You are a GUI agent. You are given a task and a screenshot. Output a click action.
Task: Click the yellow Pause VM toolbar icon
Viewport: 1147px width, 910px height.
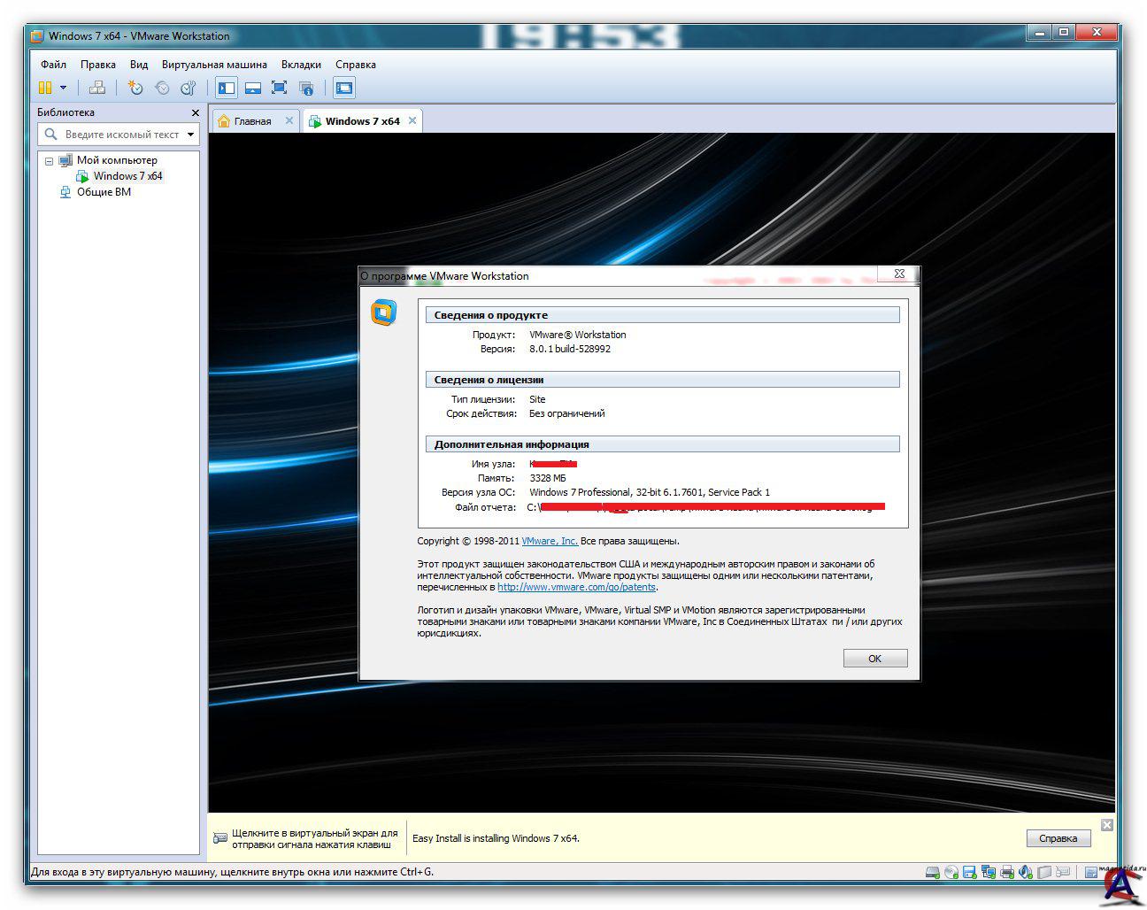(45, 88)
